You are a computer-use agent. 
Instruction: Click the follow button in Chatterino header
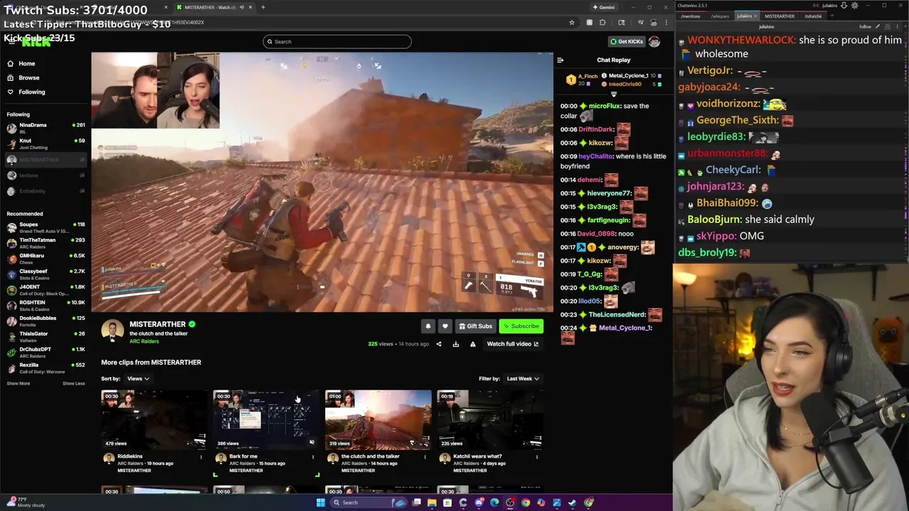click(865, 26)
